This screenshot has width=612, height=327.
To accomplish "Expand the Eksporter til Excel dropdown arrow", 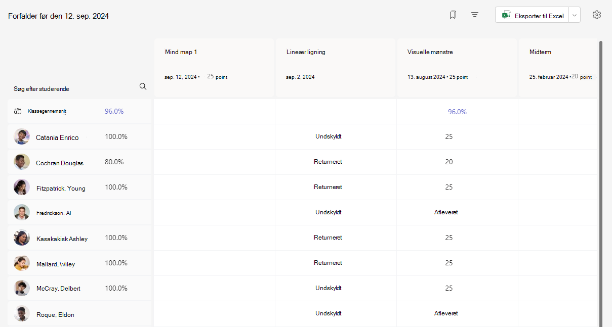I will (x=575, y=16).
